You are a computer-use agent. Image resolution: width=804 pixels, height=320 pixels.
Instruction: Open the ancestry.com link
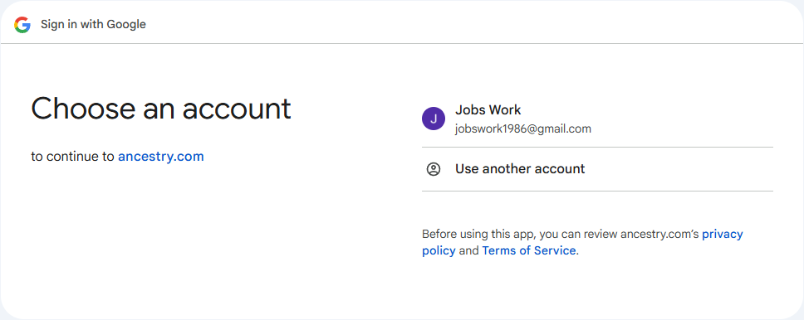[161, 157]
